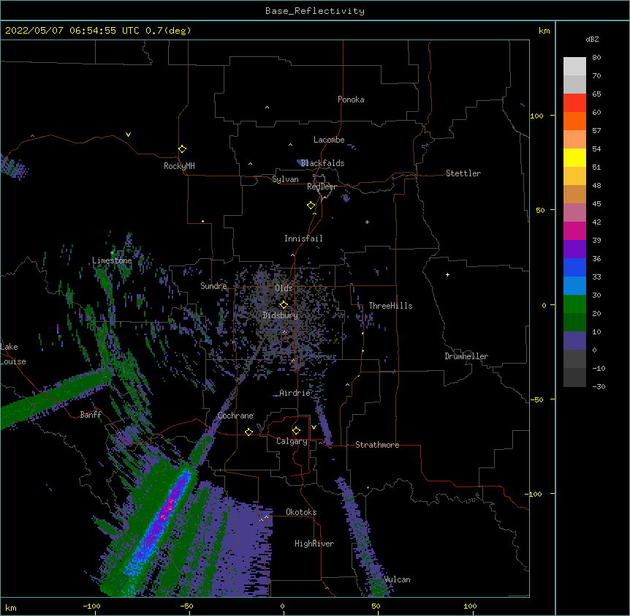Select the topmost light gray legend swatch
Image resolution: width=630 pixels, height=616 pixels.
[574, 67]
